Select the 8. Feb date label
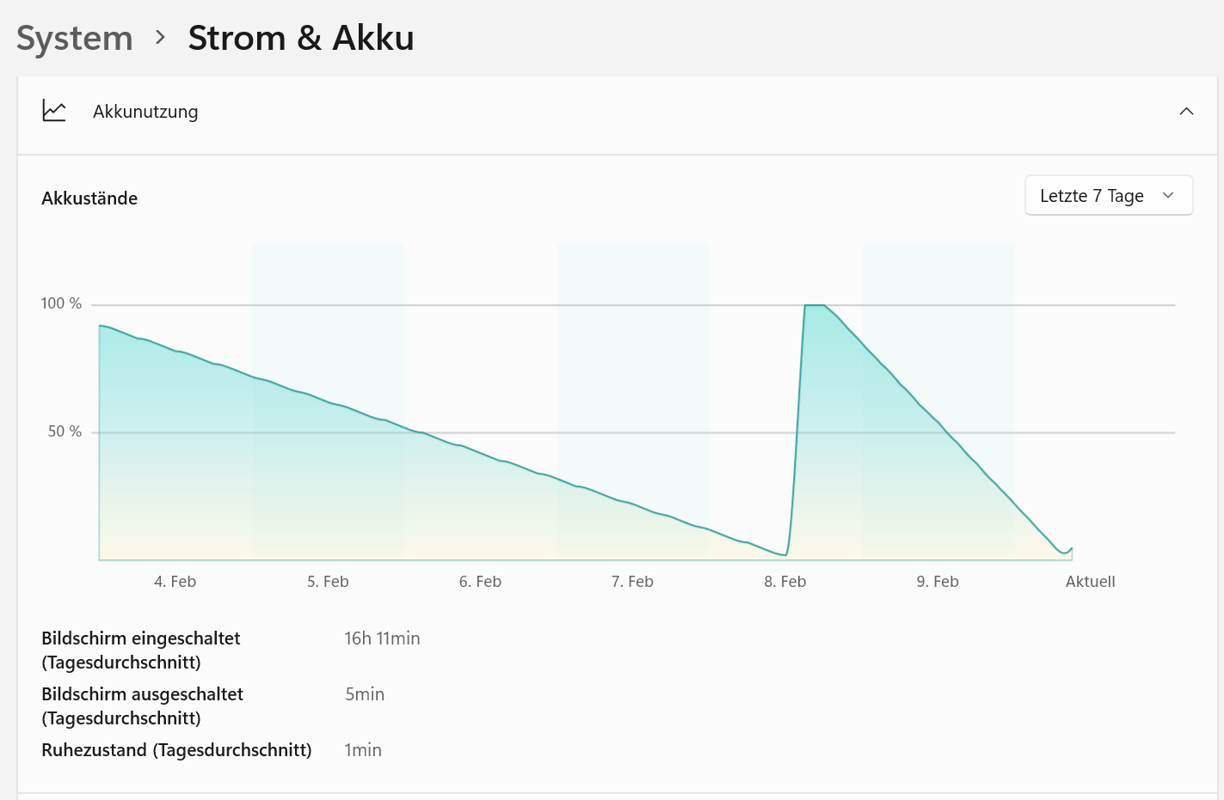Viewport: 1224px width, 800px height. tap(785, 582)
